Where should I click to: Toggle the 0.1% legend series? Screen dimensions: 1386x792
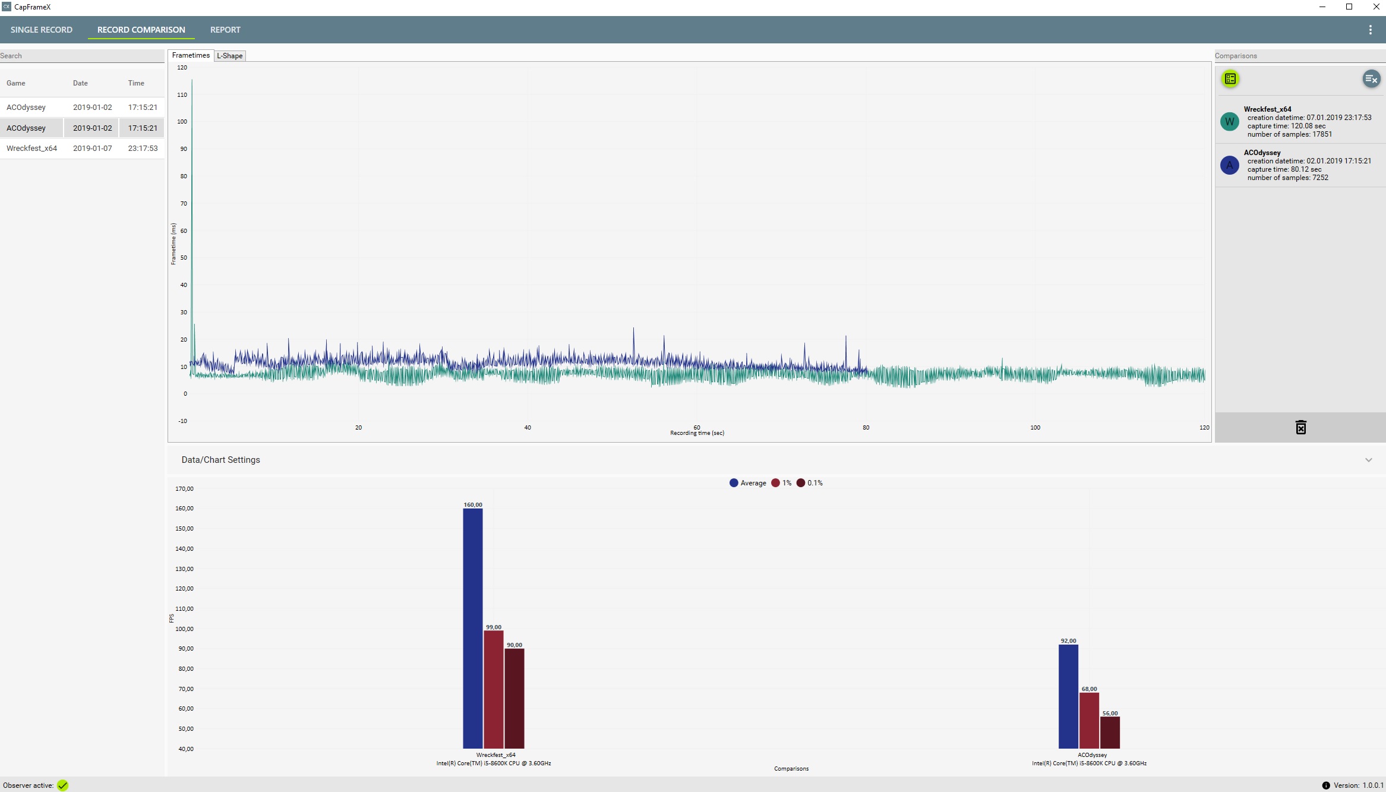810,483
